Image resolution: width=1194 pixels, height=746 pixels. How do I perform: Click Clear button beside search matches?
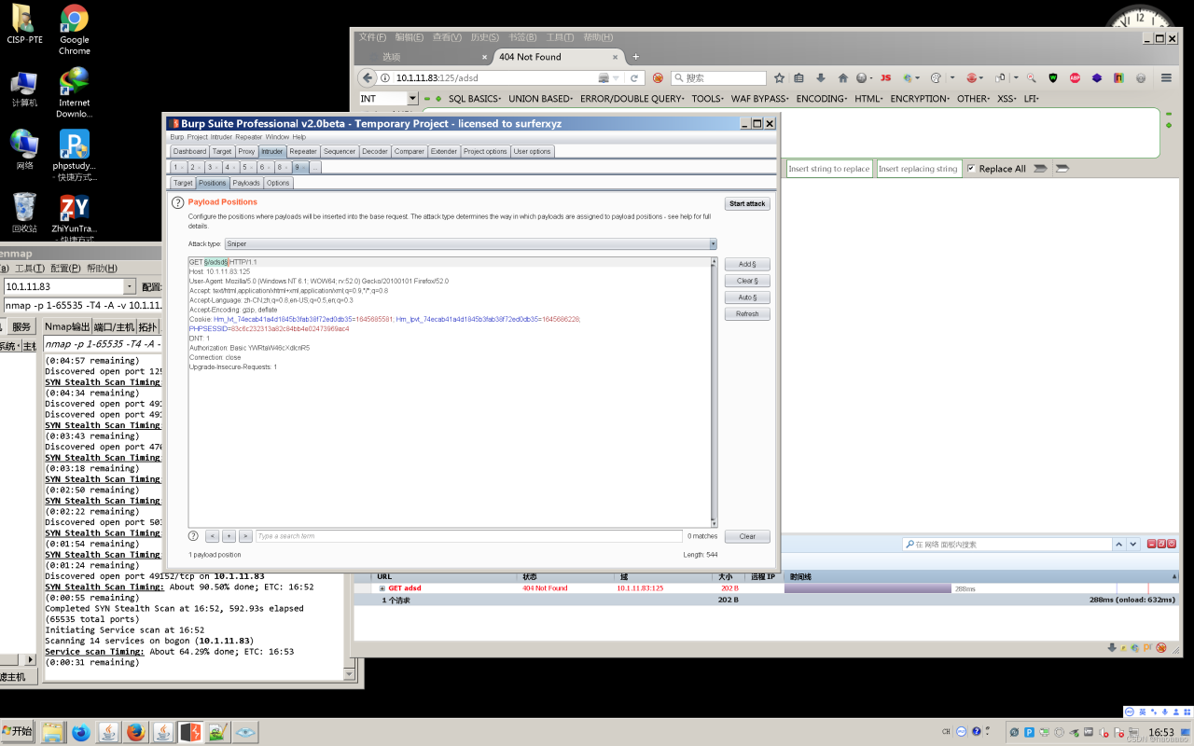(747, 536)
